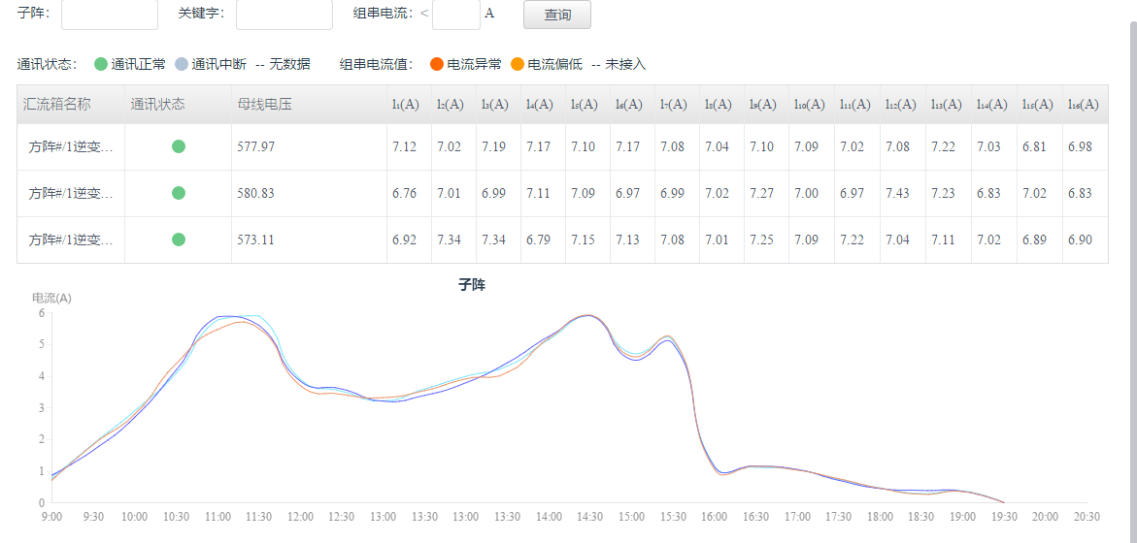Viewport: 1137px width, 543px height.
Task: Click the gray 通讯中断 legend dot
Action: [x=181, y=64]
